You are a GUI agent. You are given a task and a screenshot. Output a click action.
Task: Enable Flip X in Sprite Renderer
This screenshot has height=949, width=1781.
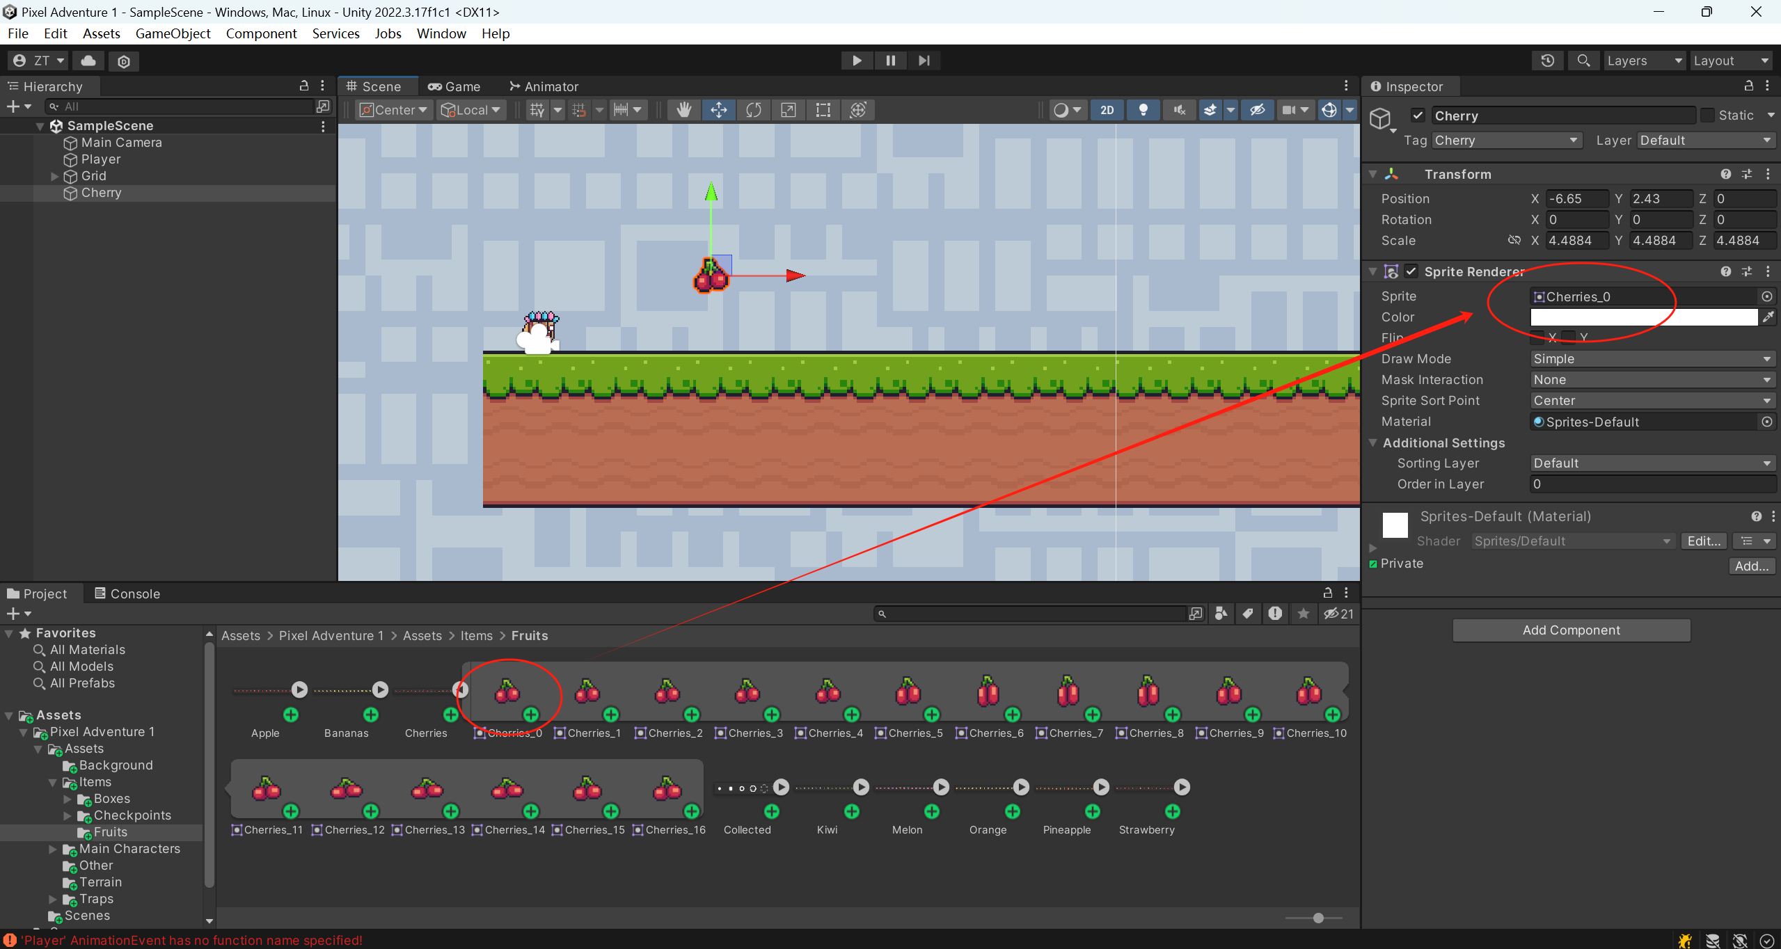tap(1538, 337)
